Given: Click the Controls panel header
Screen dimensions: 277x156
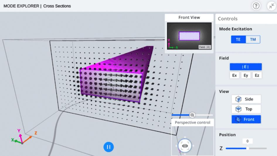Looking at the screenshot, I should [x=227, y=19].
